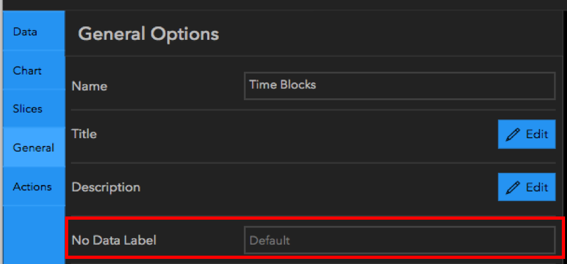
Task: Click into the No Data Label field
Action: pos(399,241)
